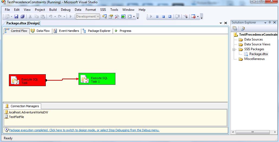The width and height of the screenshot is (279, 142).
Task: Click Solution Explorer's Properties icon
Action: pyautogui.click(x=235, y=28)
